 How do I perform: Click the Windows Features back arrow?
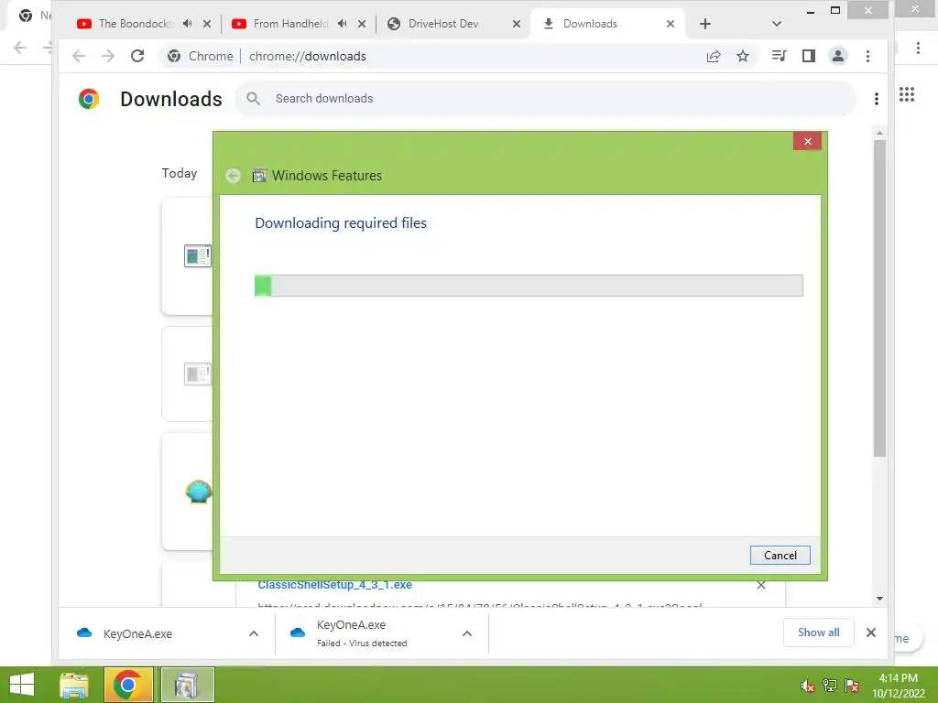pyautogui.click(x=234, y=175)
